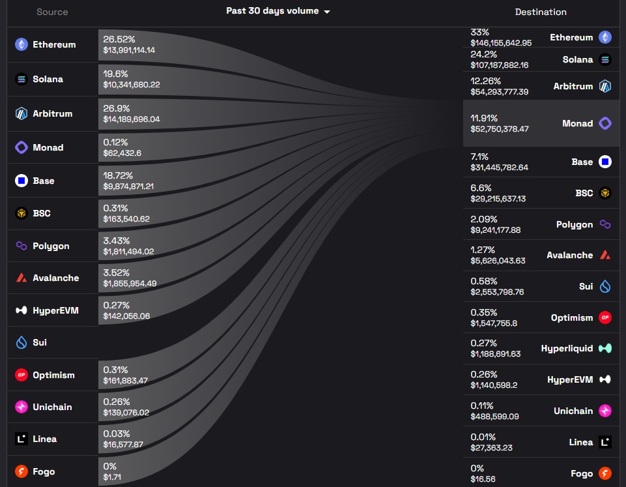Click the HyperEVM icon in Destination column
Viewport: 626px width, 487px height.
tap(605, 379)
